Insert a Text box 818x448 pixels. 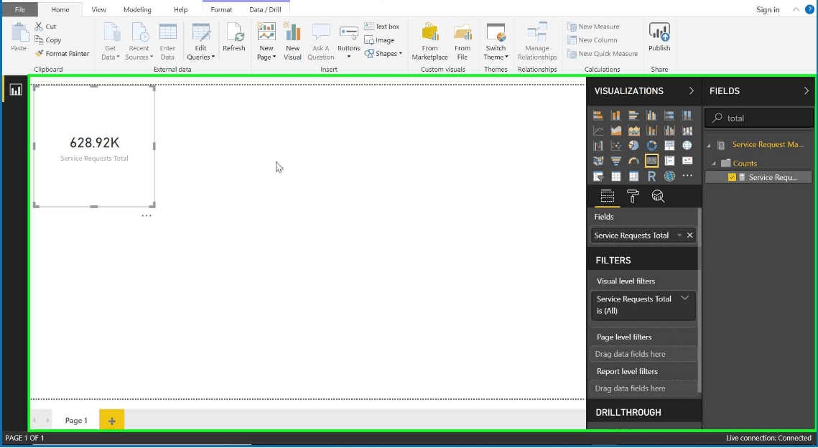click(382, 26)
